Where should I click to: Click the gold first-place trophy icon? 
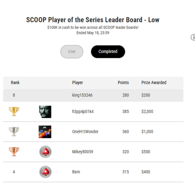click(x=14, y=111)
